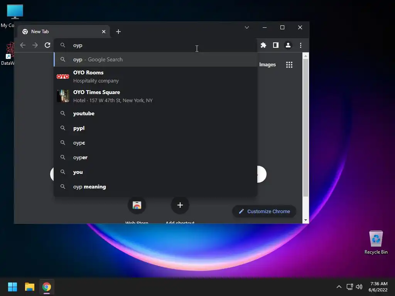Open a new tab with plus button
Image resolution: width=395 pixels, height=296 pixels.
point(118,32)
